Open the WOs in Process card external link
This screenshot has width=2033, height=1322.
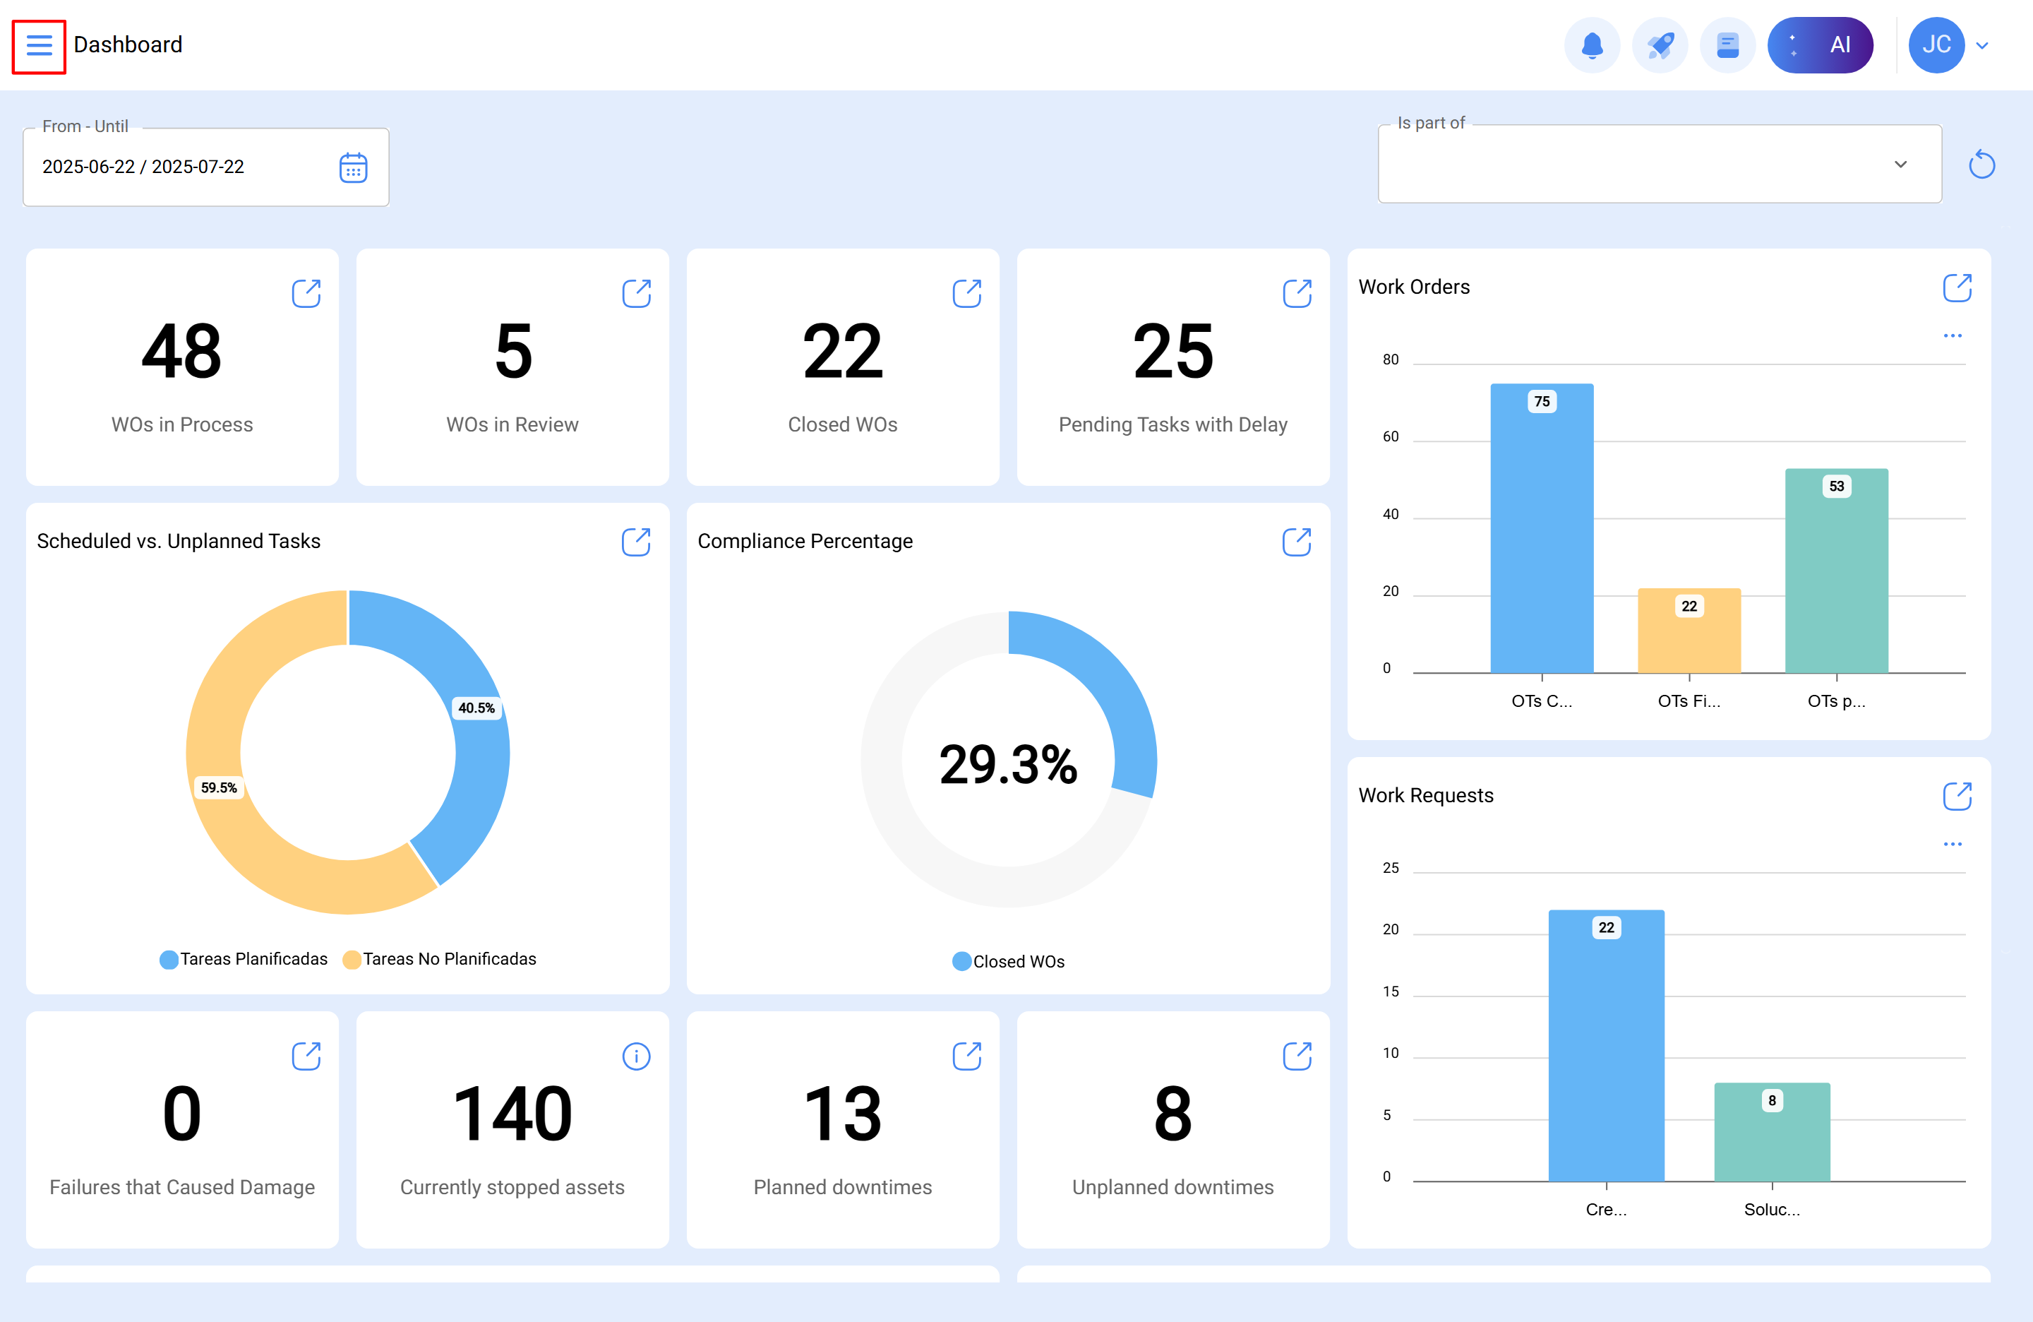(306, 293)
